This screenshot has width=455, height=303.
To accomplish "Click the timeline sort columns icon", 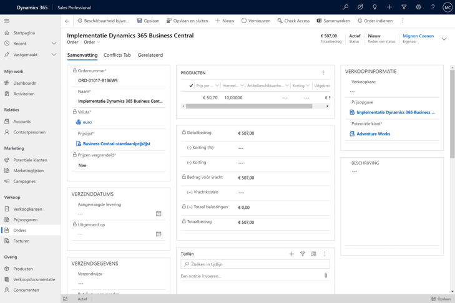I will click(313, 254).
